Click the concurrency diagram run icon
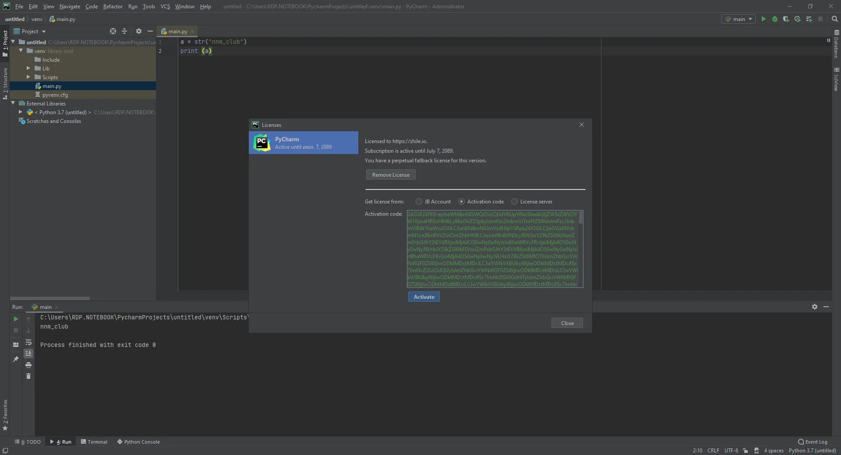This screenshot has width=841, height=455. (x=809, y=19)
